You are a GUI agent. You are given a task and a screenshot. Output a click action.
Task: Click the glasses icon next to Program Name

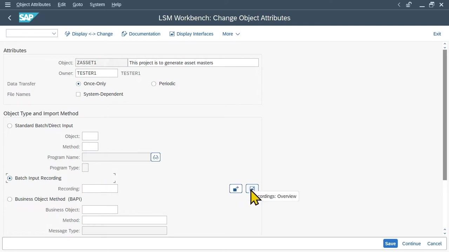pyautogui.click(x=155, y=157)
